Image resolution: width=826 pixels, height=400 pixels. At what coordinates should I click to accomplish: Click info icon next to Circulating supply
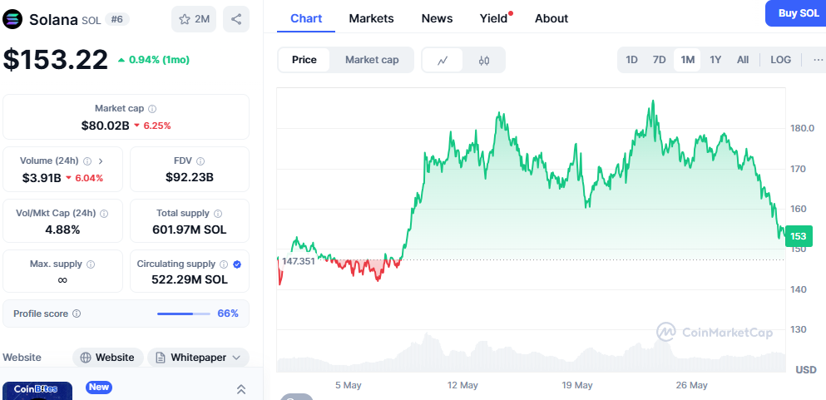[x=224, y=264]
